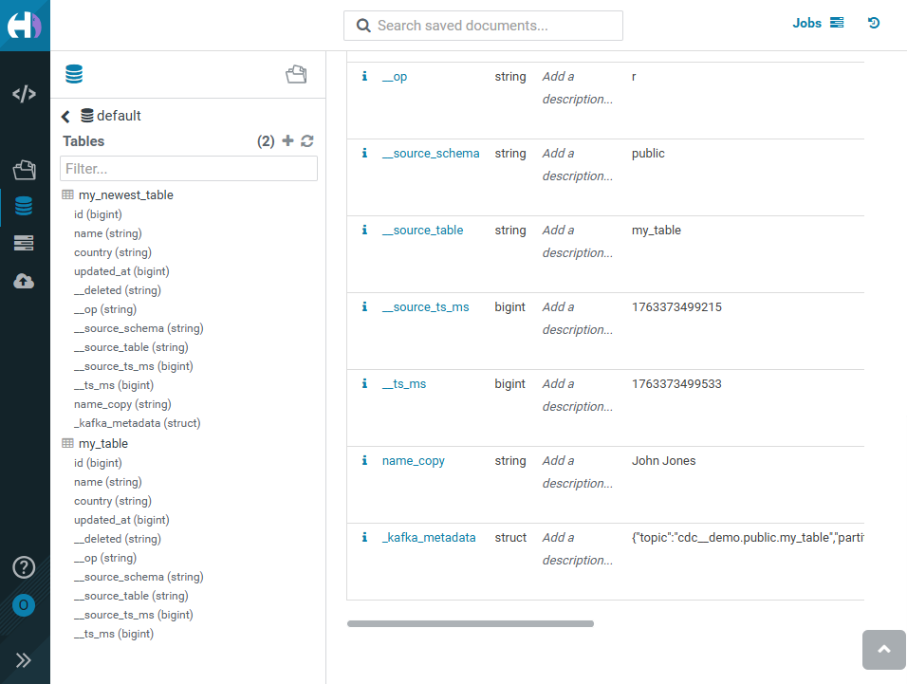Go back from default database
Image resolution: width=907 pixels, height=684 pixels.
(65, 117)
